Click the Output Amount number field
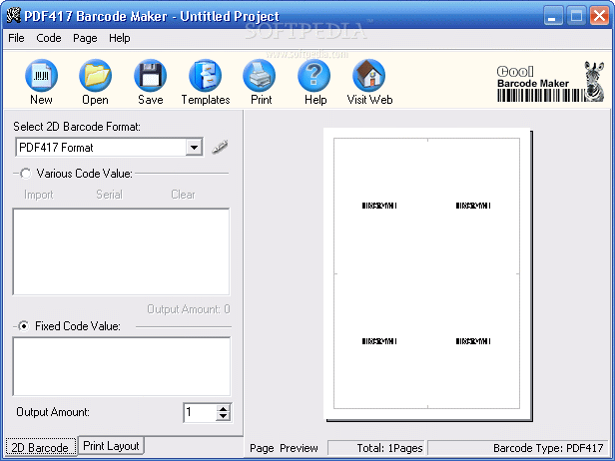This screenshot has width=615, height=461. click(x=200, y=412)
